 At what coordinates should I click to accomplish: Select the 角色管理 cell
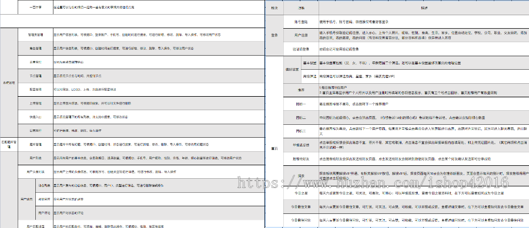35,49
